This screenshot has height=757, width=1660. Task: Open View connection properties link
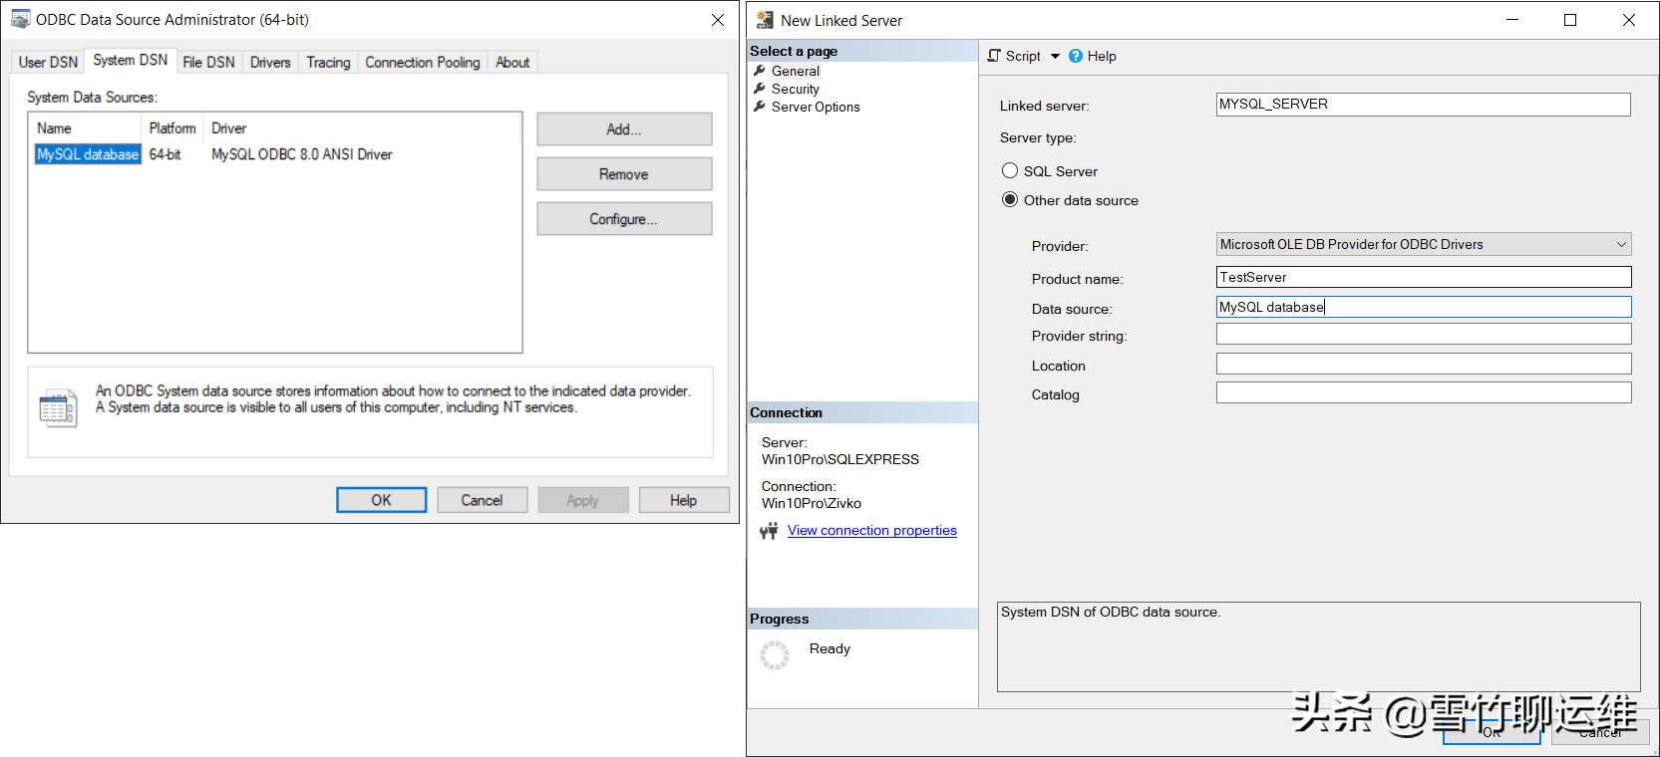[871, 531]
